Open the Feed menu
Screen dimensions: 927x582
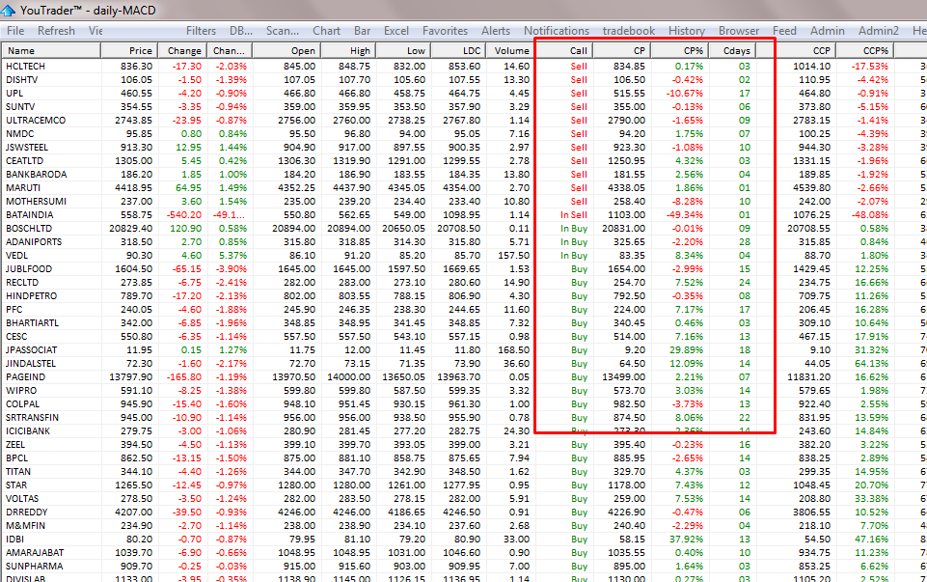pyautogui.click(x=784, y=31)
